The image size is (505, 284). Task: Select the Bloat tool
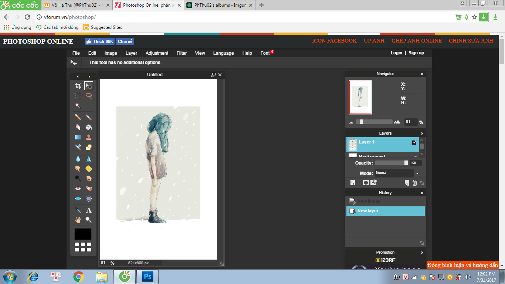pyautogui.click(x=78, y=199)
